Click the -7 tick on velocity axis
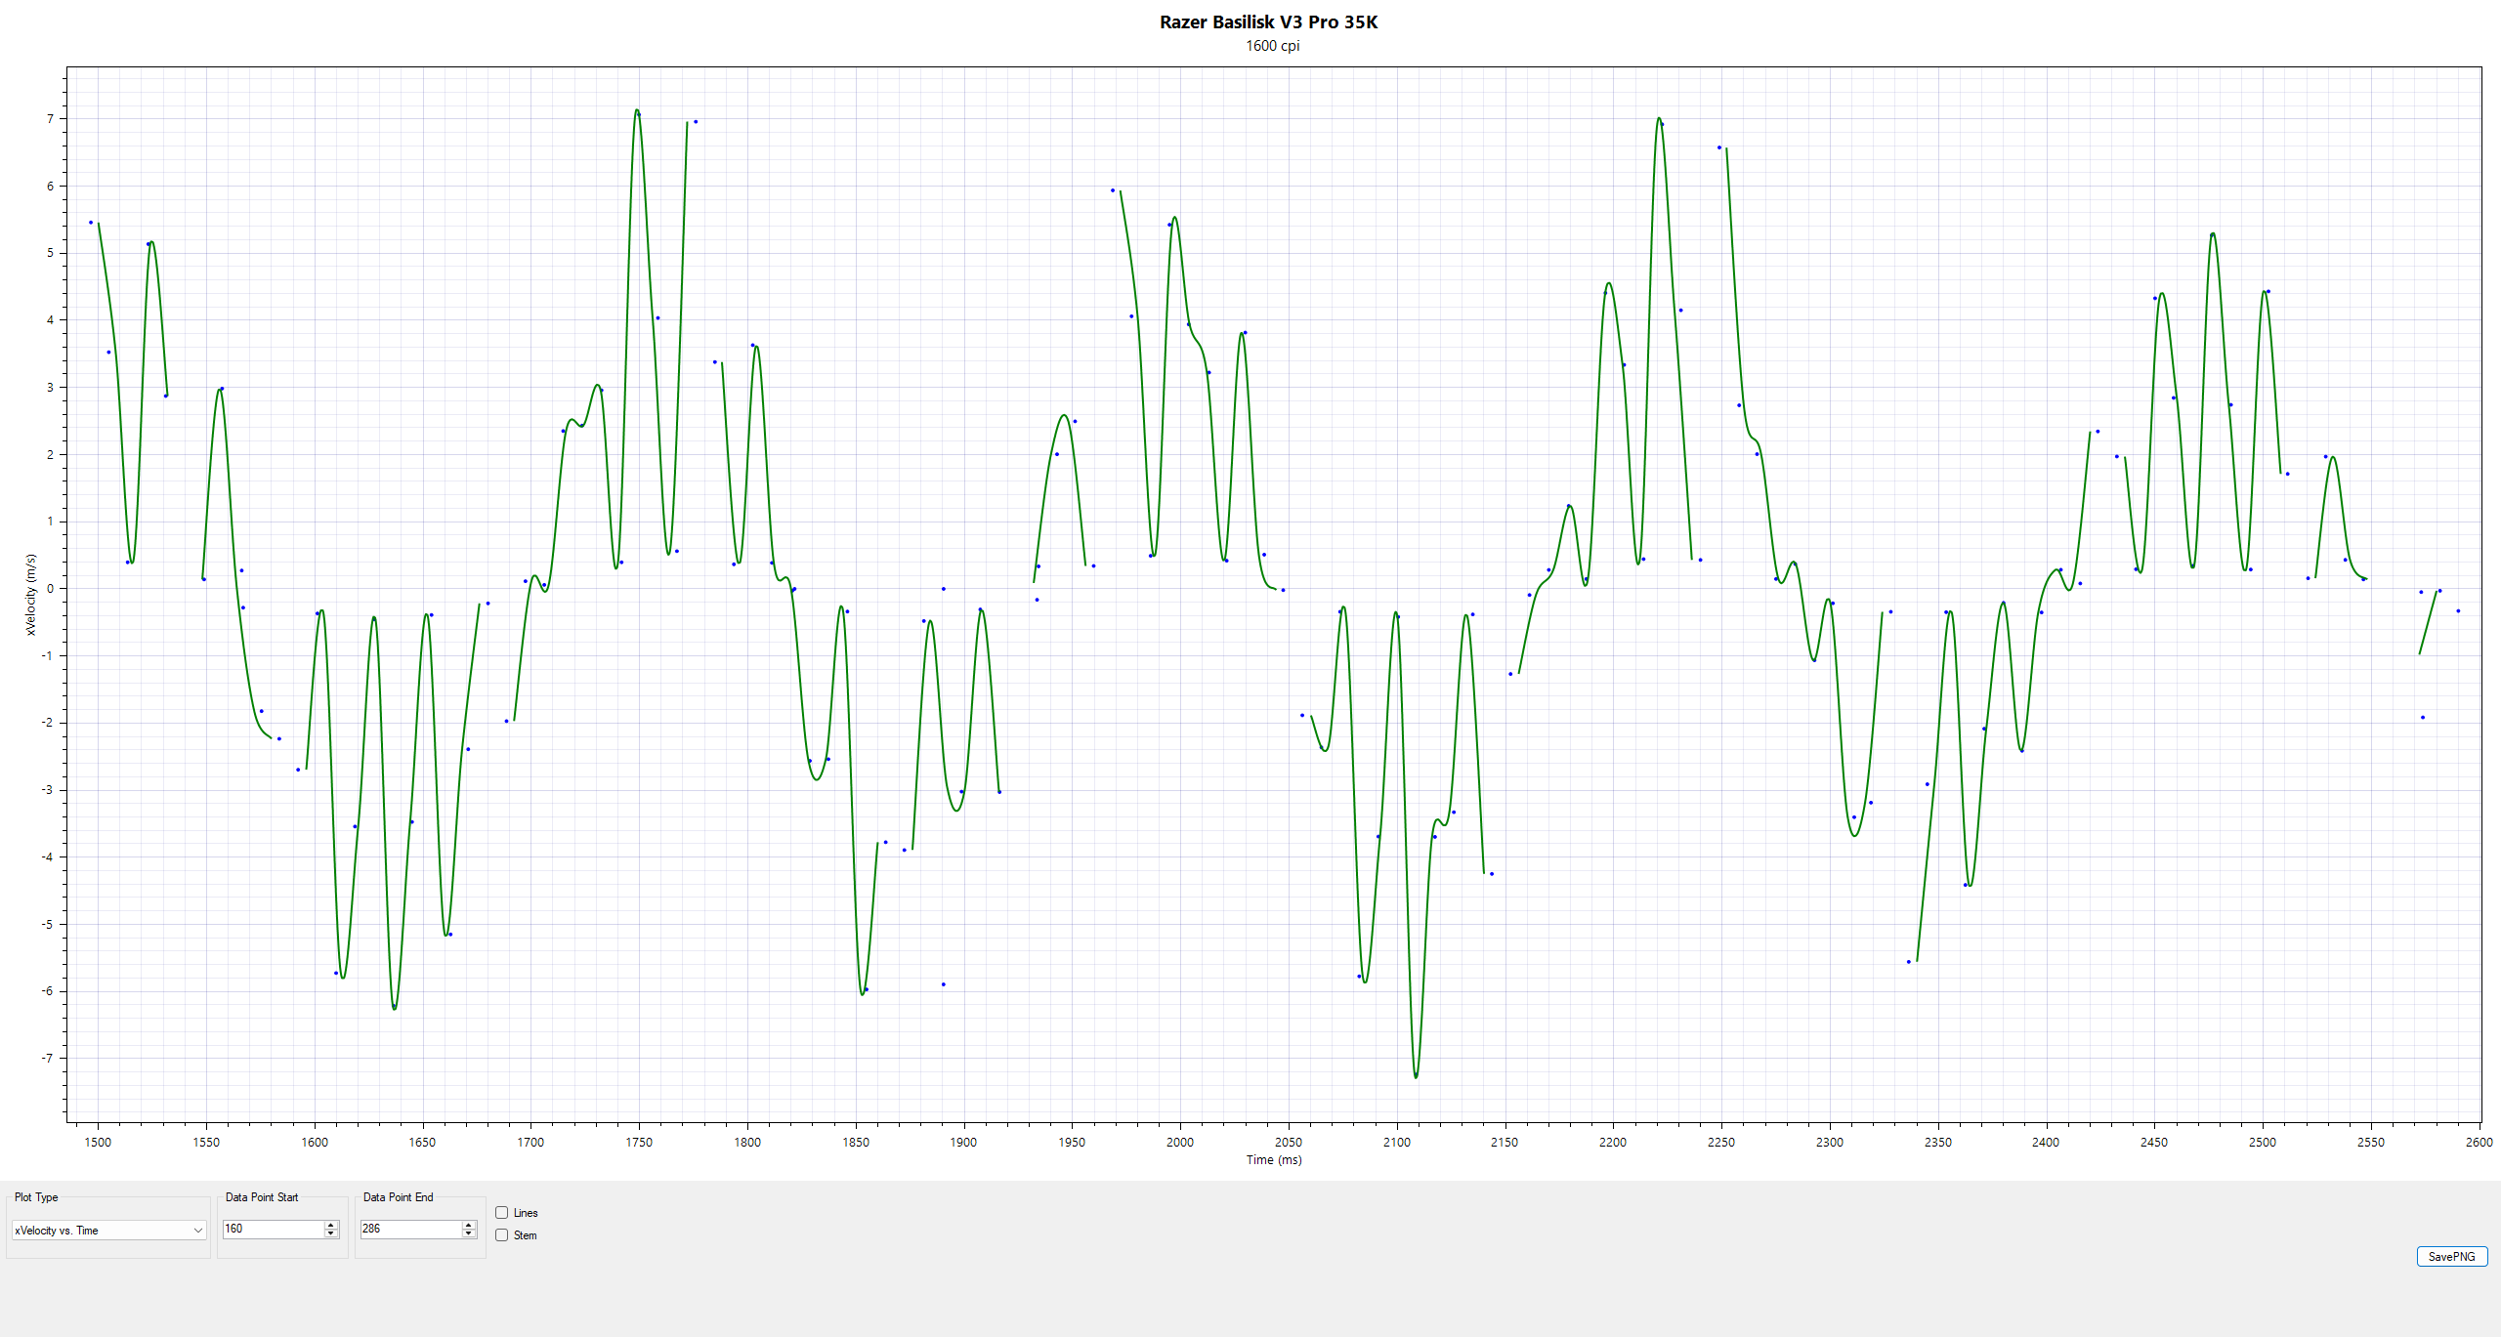The height and width of the screenshot is (1337, 2501). point(47,1058)
